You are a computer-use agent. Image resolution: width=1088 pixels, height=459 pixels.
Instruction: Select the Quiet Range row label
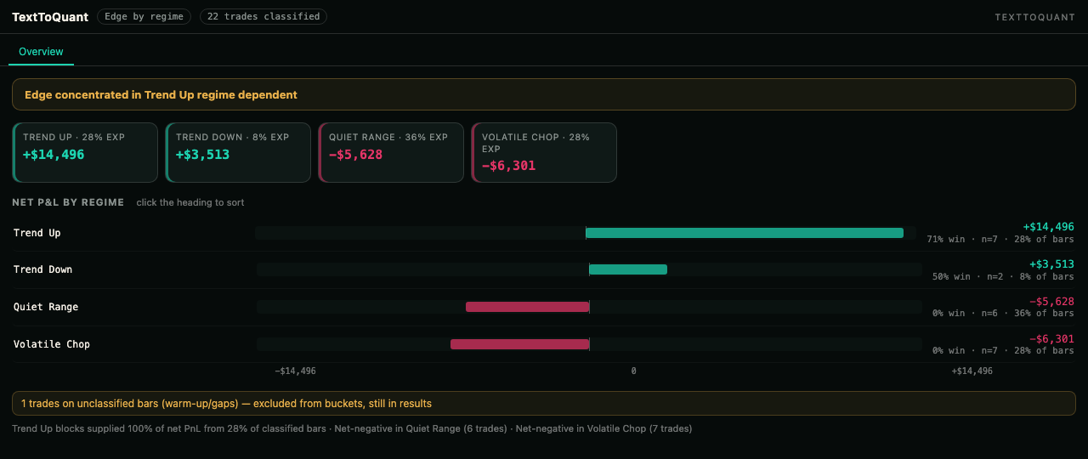46,307
